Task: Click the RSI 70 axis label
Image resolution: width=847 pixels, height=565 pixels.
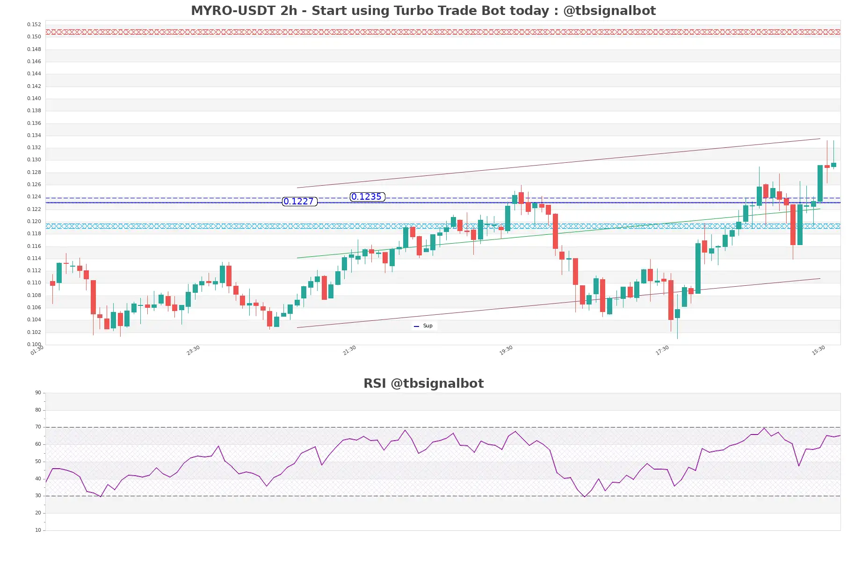Action: pos(38,427)
